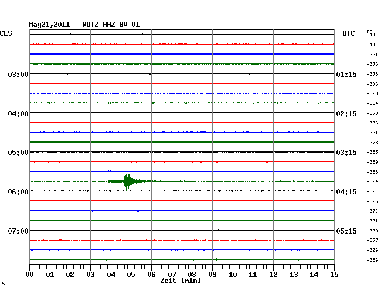The image size is (381, 290).
Task: Click the DC offset value -303
Action: 372,84
